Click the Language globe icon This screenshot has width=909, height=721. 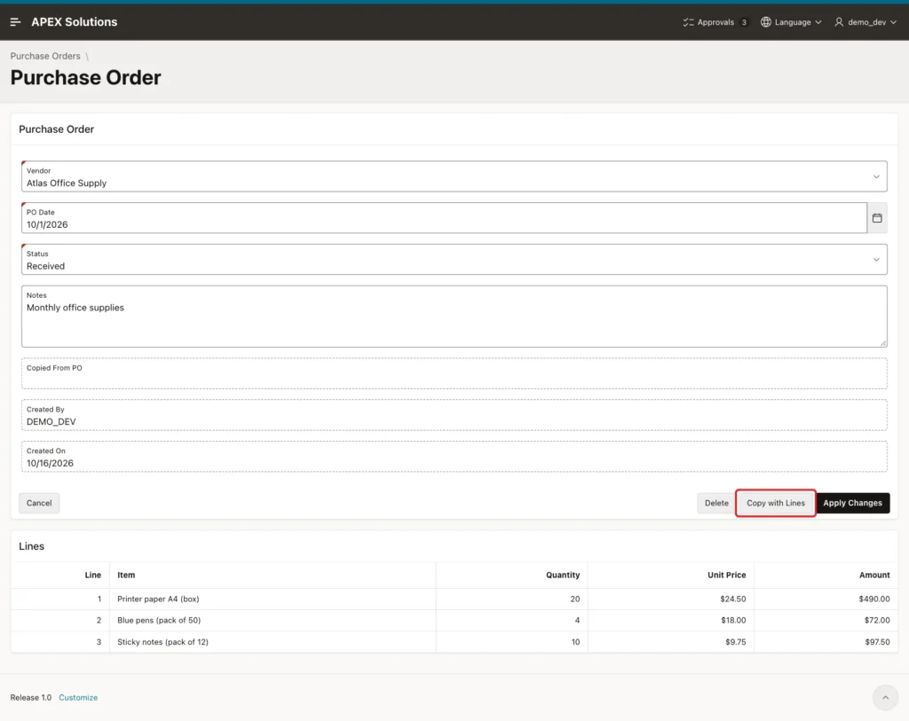pyautogui.click(x=766, y=22)
